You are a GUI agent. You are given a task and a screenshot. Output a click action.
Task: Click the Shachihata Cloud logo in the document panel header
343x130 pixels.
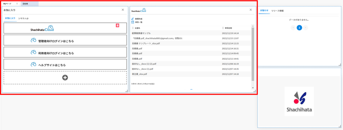pos(138,10)
